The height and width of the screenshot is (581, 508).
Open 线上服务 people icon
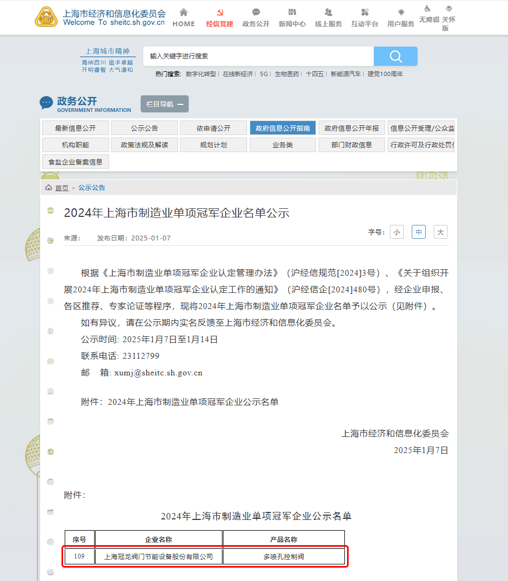(x=328, y=12)
